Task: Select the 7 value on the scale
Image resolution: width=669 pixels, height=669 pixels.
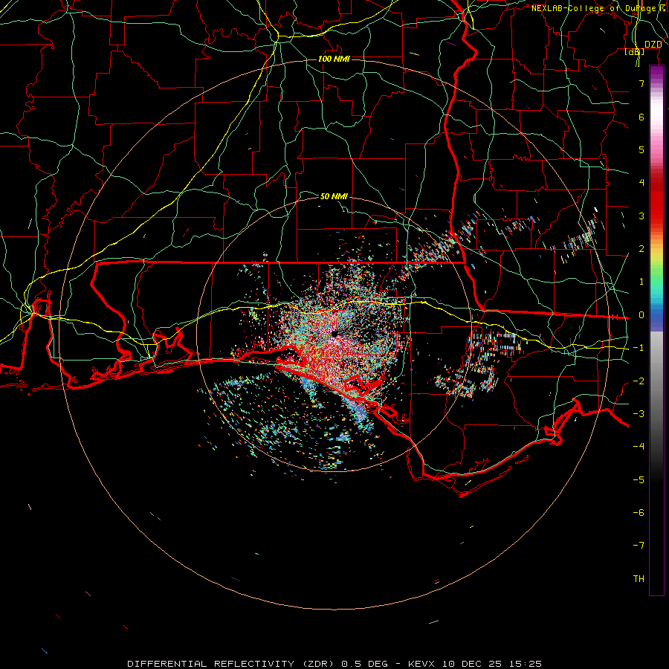Action: (x=641, y=83)
